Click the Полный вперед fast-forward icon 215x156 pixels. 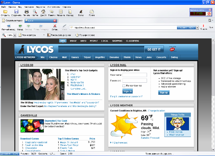[41, 26]
